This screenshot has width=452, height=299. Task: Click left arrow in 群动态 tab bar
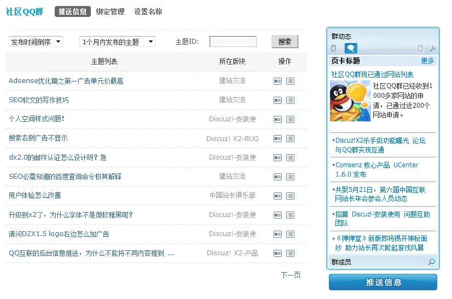tap(334, 49)
